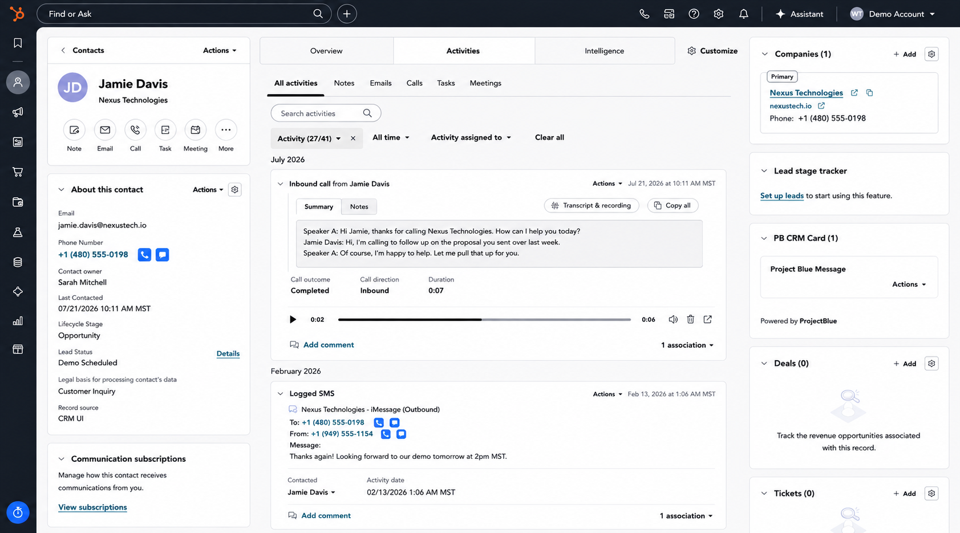Screen dimensions: 960x533
Task: Click the Search activities field
Action: pos(326,113)
